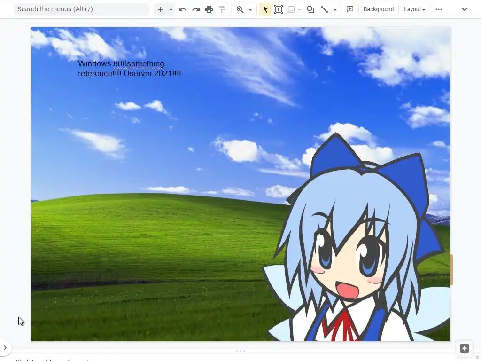Open the zoom level dropdown arrow

250,9
